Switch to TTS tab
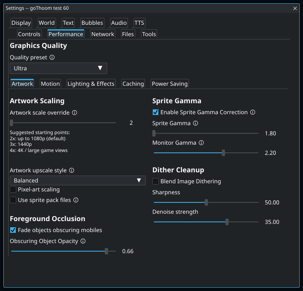The image size is (303, 291). (139, 23)
